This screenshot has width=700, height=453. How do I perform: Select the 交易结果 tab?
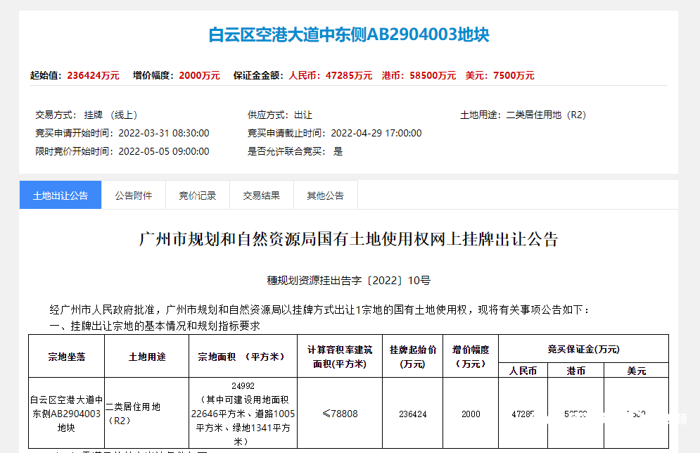[262, 195]
